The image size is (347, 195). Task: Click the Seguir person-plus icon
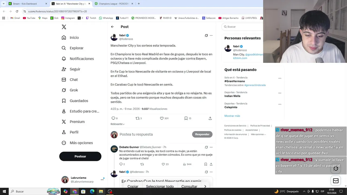point(64,69)
